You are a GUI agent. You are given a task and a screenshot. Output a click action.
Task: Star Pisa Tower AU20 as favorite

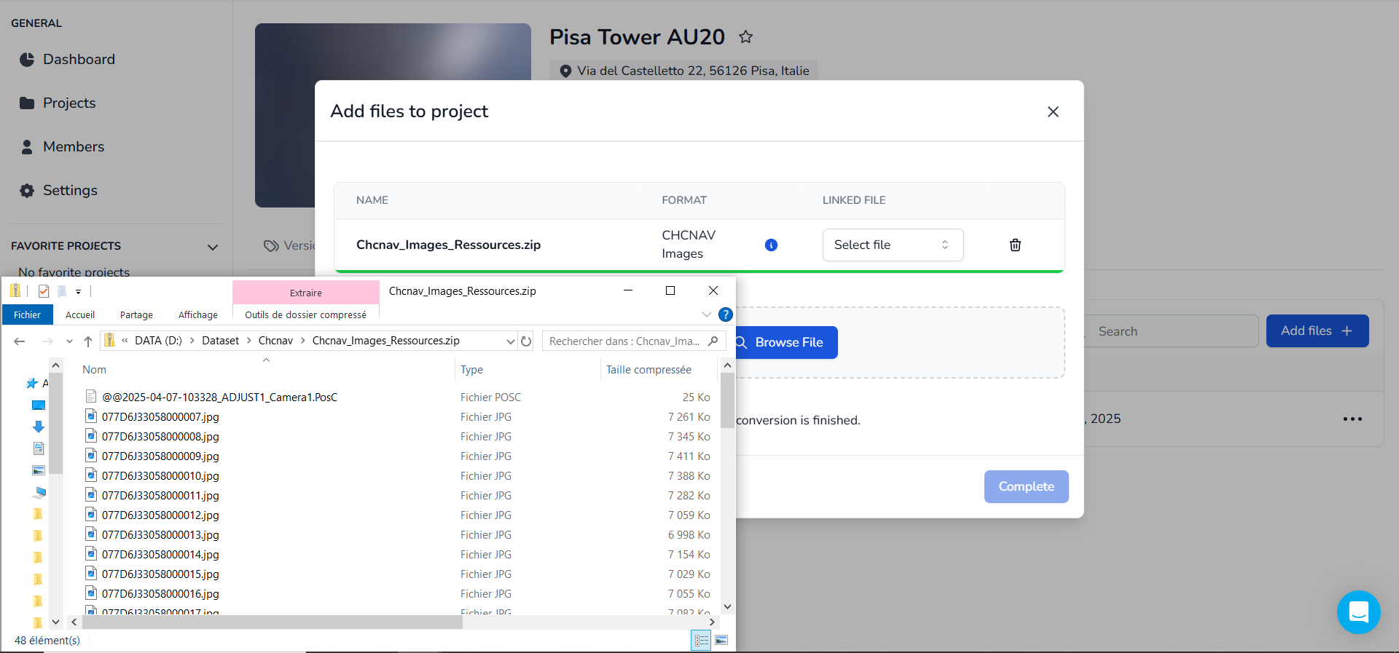click(745, 37)
